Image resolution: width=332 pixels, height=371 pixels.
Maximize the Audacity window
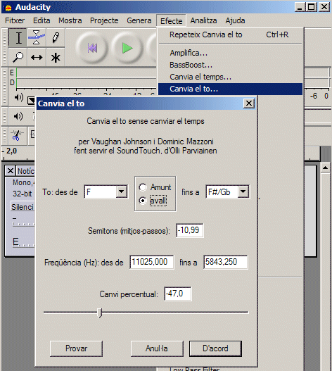[312, 7]
